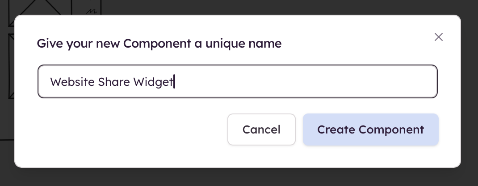The width and height of the screenshot is (478, 186).
Task: Click the dialog heading text
Action: 159,44
